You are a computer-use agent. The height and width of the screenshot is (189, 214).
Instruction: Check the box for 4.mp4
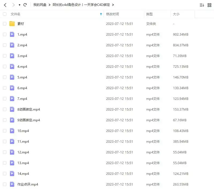point(5,67)
